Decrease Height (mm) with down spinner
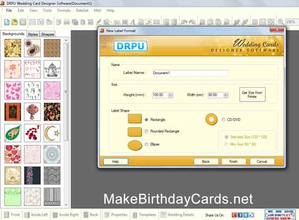 coord(171,96)
